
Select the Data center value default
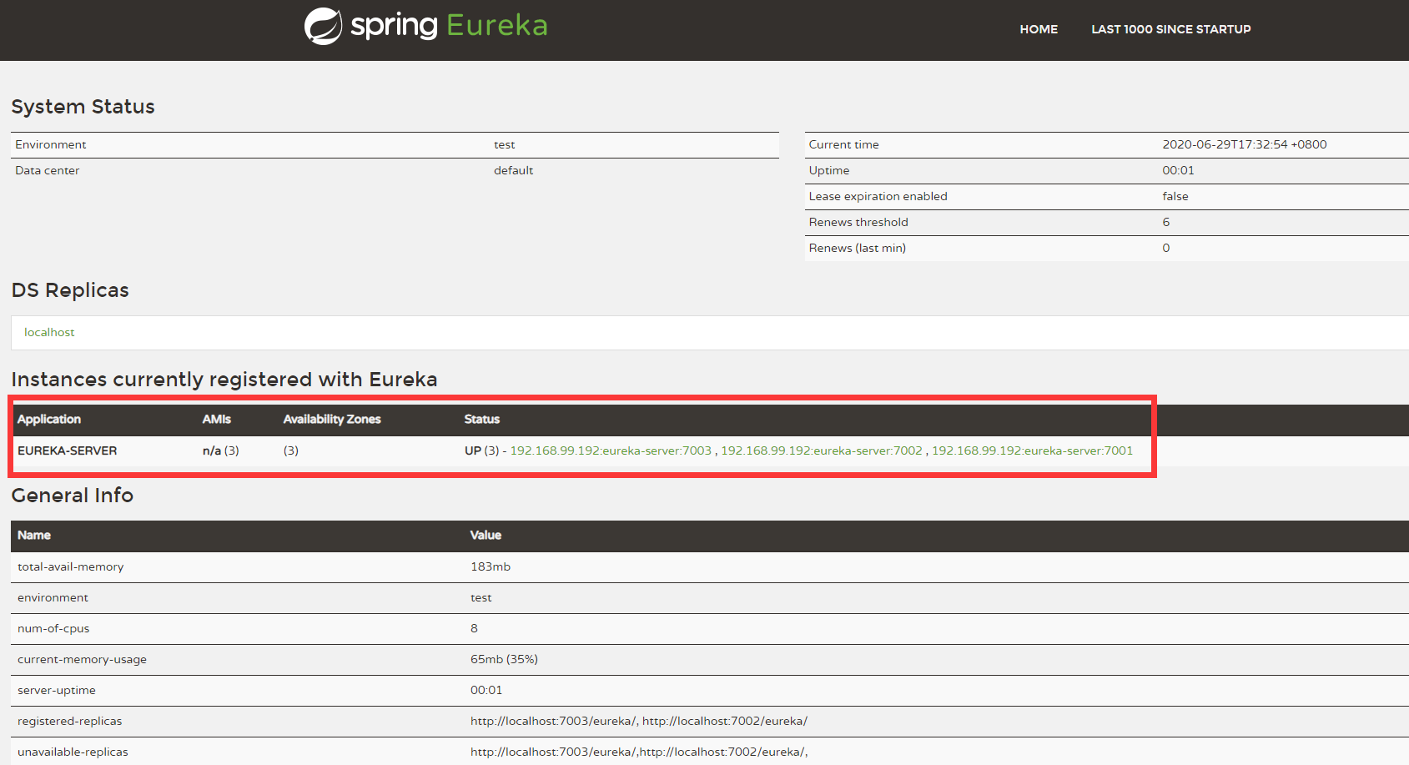coord(514,170)
